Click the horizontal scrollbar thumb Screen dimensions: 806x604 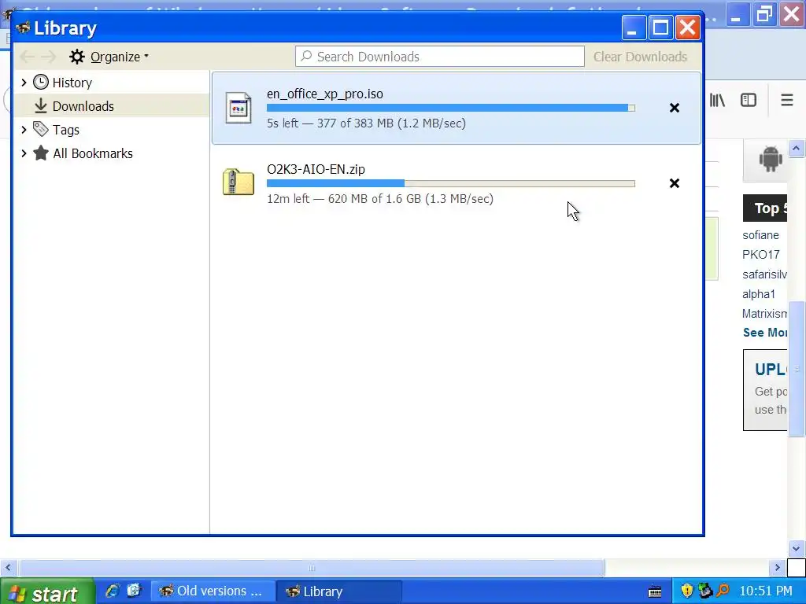[312, 568]
